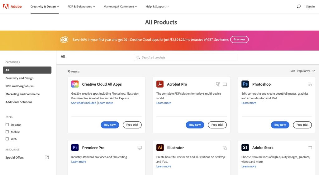Open the search magnifier icon in header
This screenshot has height=175, width=319.
click(x=299, y=7)
